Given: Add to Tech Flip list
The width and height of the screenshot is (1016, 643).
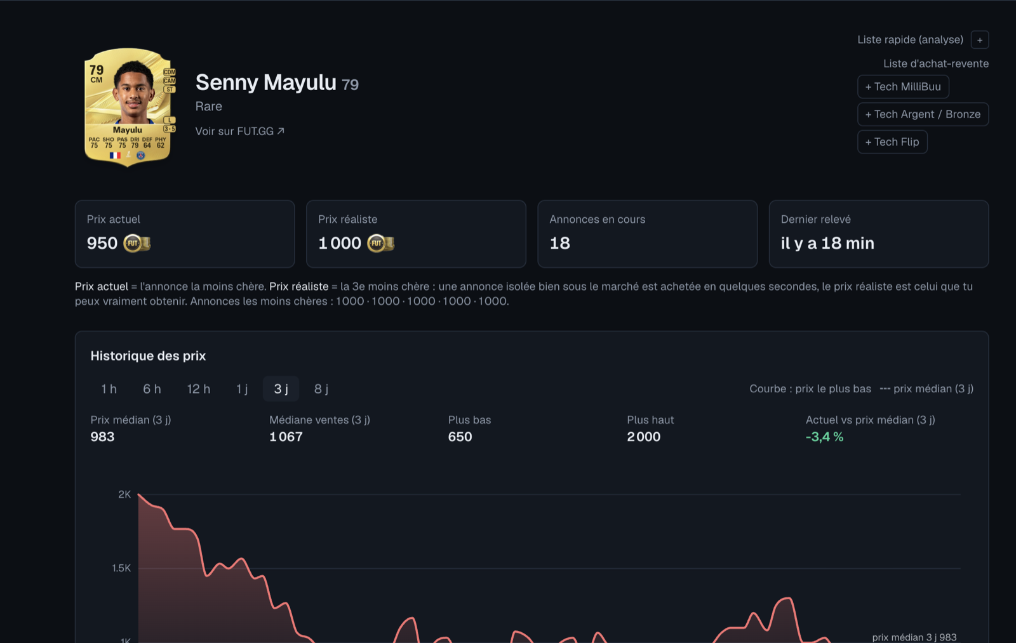Looking at the screenshot, I should (892, 142).
